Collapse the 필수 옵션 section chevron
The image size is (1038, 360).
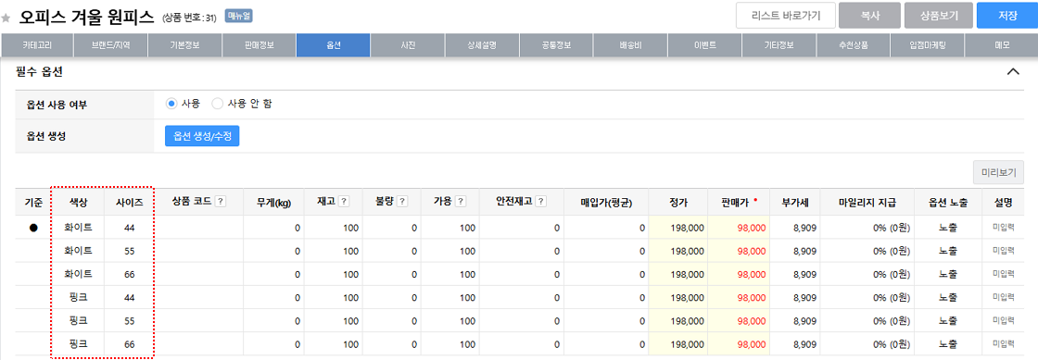pos(1013,71)
